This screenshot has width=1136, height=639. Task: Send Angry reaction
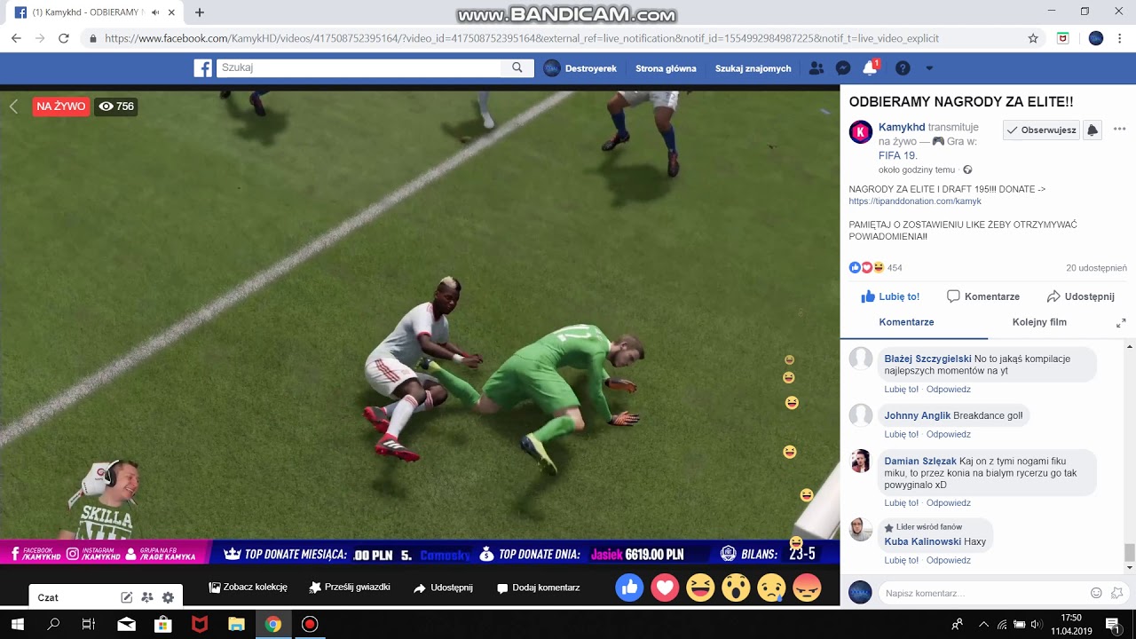[807, 588]
